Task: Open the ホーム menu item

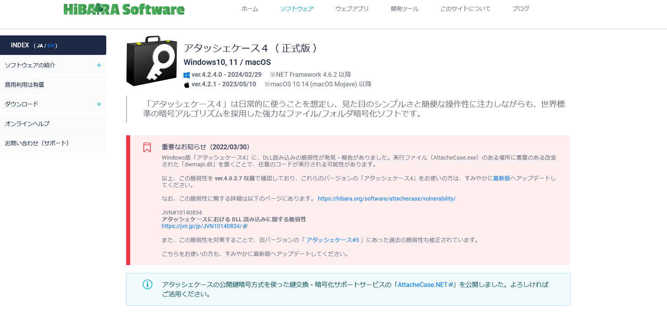Action: [250, 9]
